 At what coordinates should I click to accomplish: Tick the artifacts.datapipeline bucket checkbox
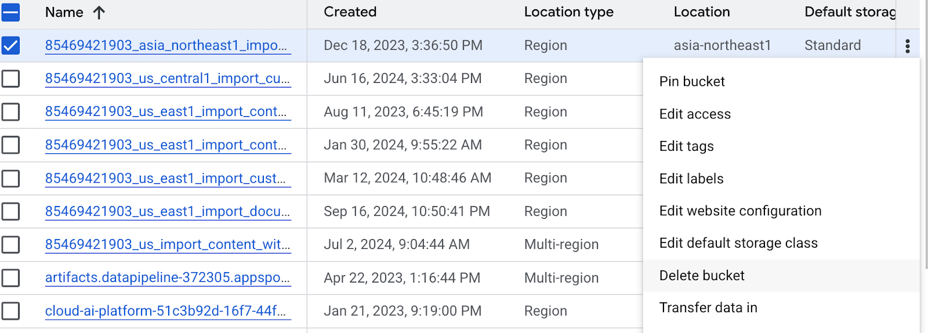pos(10,278)
